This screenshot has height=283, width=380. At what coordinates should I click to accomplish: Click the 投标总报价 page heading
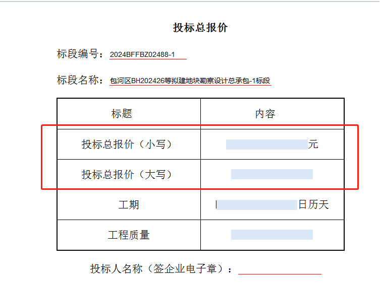point(200,28)
